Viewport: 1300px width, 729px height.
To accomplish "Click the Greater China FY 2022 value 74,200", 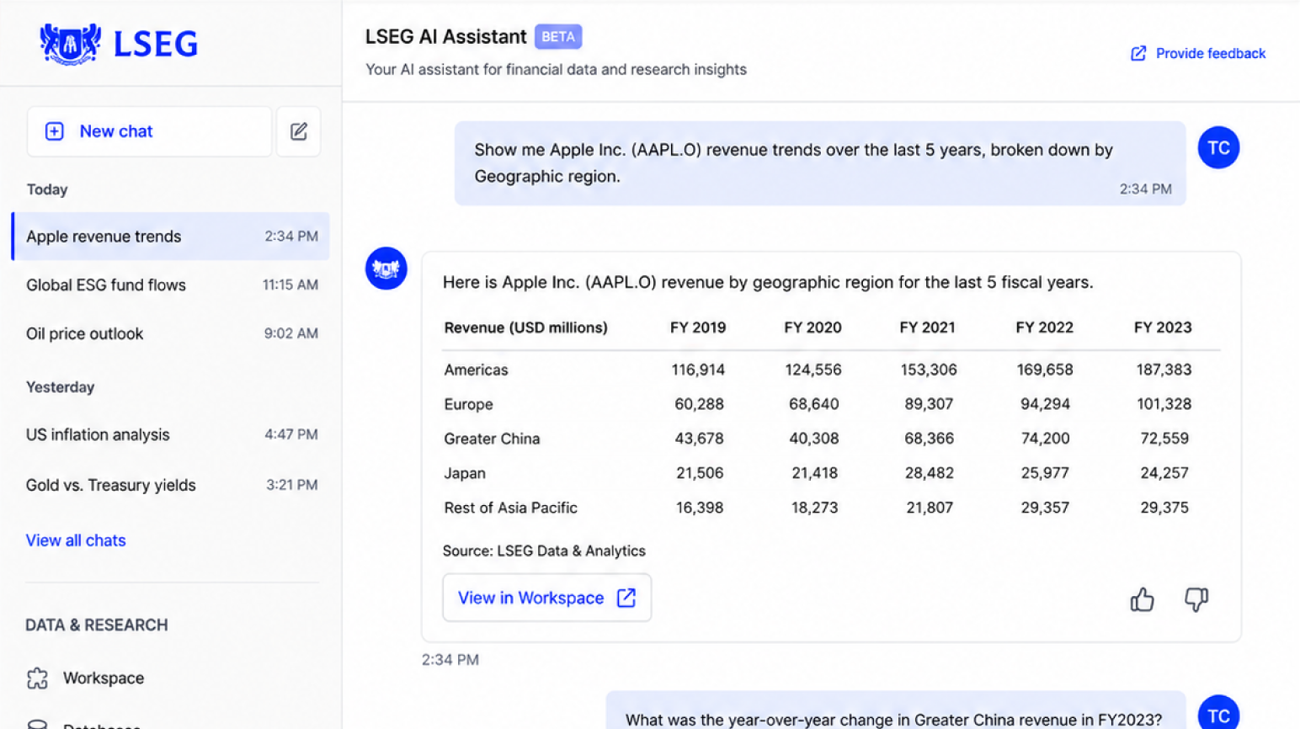I will tap(1045, 439).
